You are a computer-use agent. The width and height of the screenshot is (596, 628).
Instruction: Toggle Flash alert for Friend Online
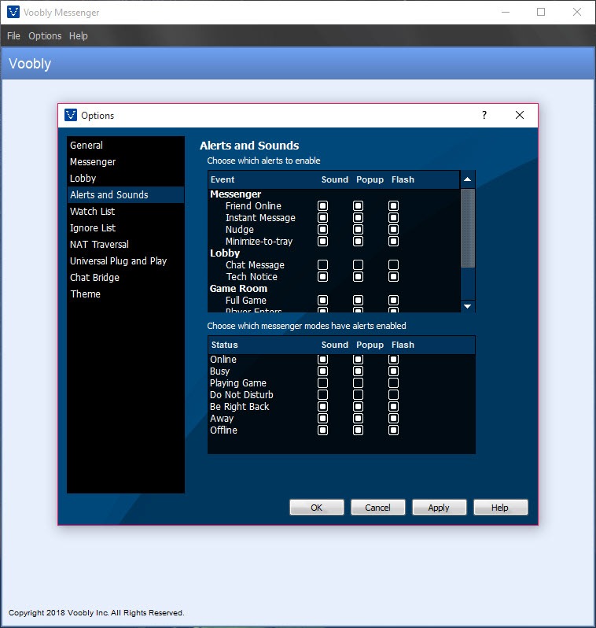click(393, 206)
